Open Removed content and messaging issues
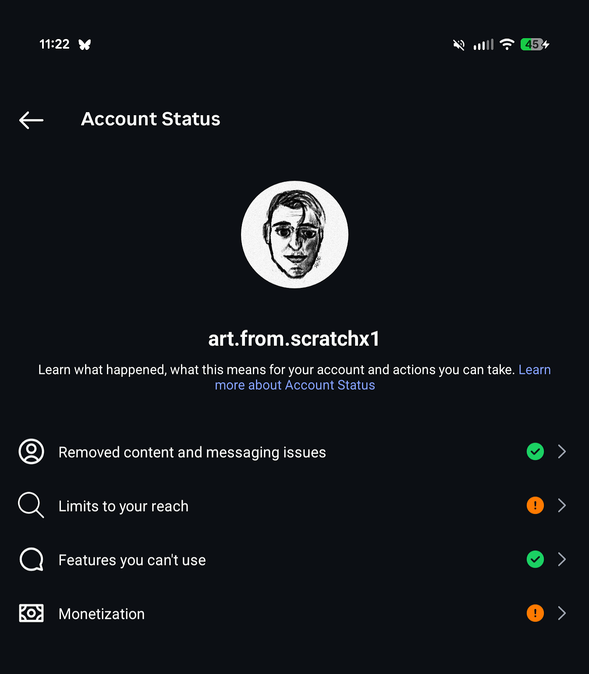Image resolution: width=589 pixels, height=674 pixels. [192, 452]
